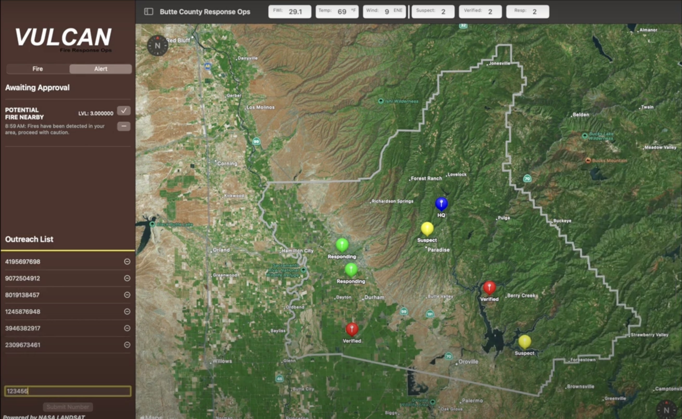Click the compass at top-left of map

click(157, 46)
